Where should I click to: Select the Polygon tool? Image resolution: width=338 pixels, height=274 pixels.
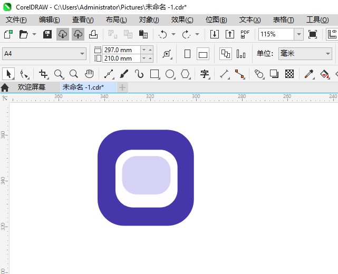click(x=186, y=74)
